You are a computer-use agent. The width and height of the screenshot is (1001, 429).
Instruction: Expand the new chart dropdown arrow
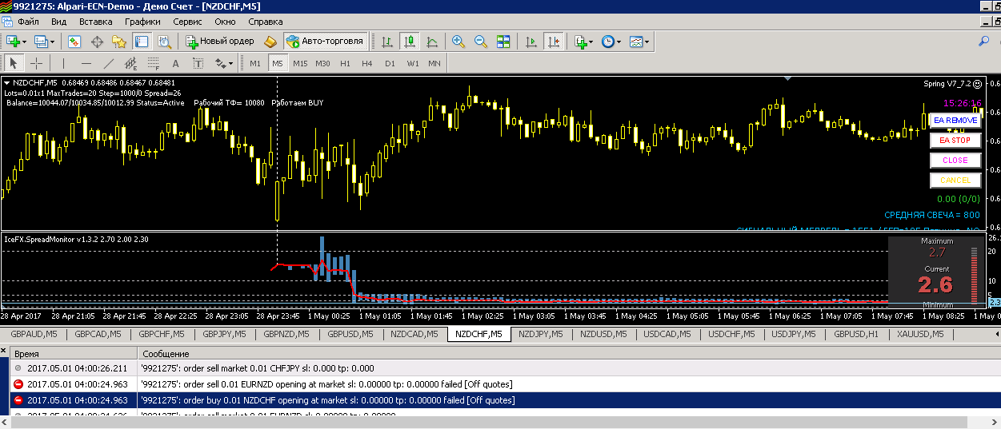tap(25, 42)
